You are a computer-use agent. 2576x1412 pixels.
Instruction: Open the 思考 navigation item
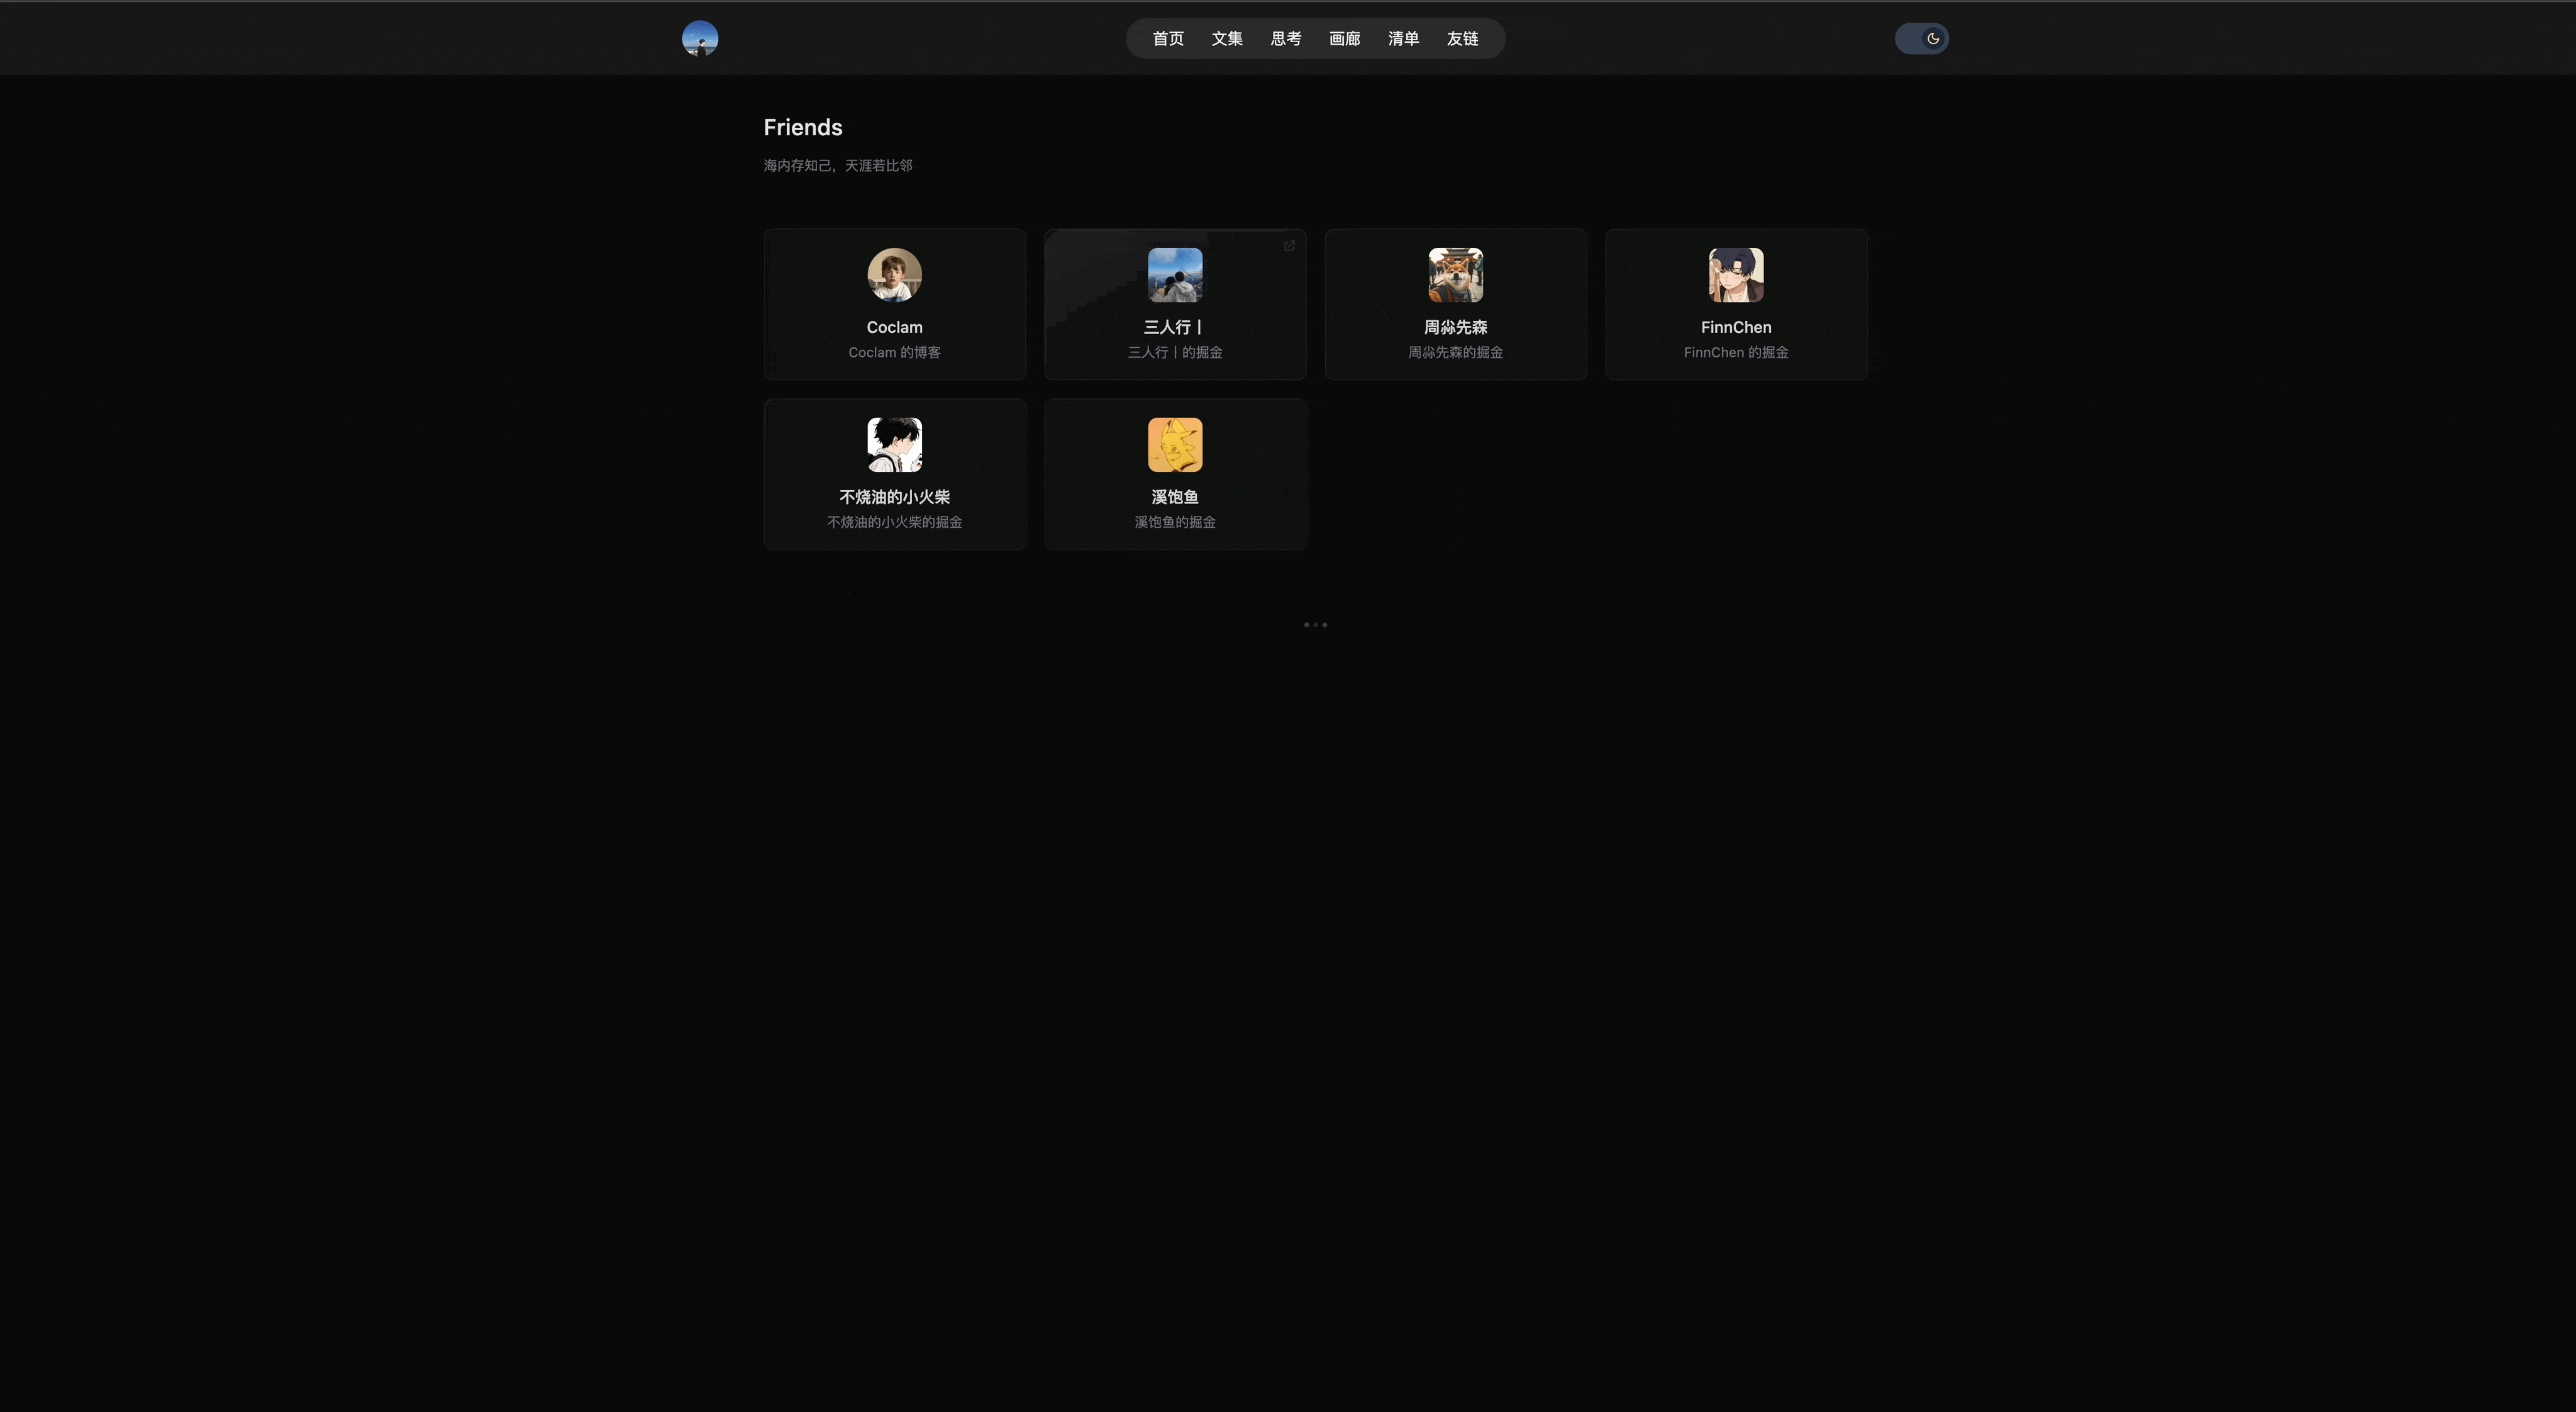1285,38
